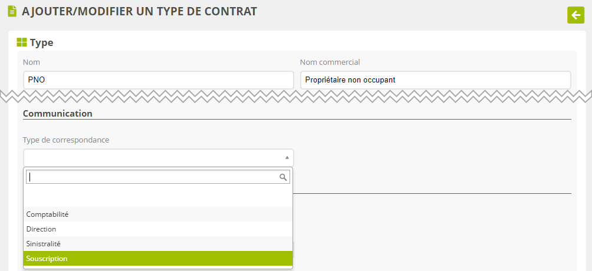This screenshot has width=592, height=271.
Task: Click the Type de correspondance label
Action: coord(66,140)
